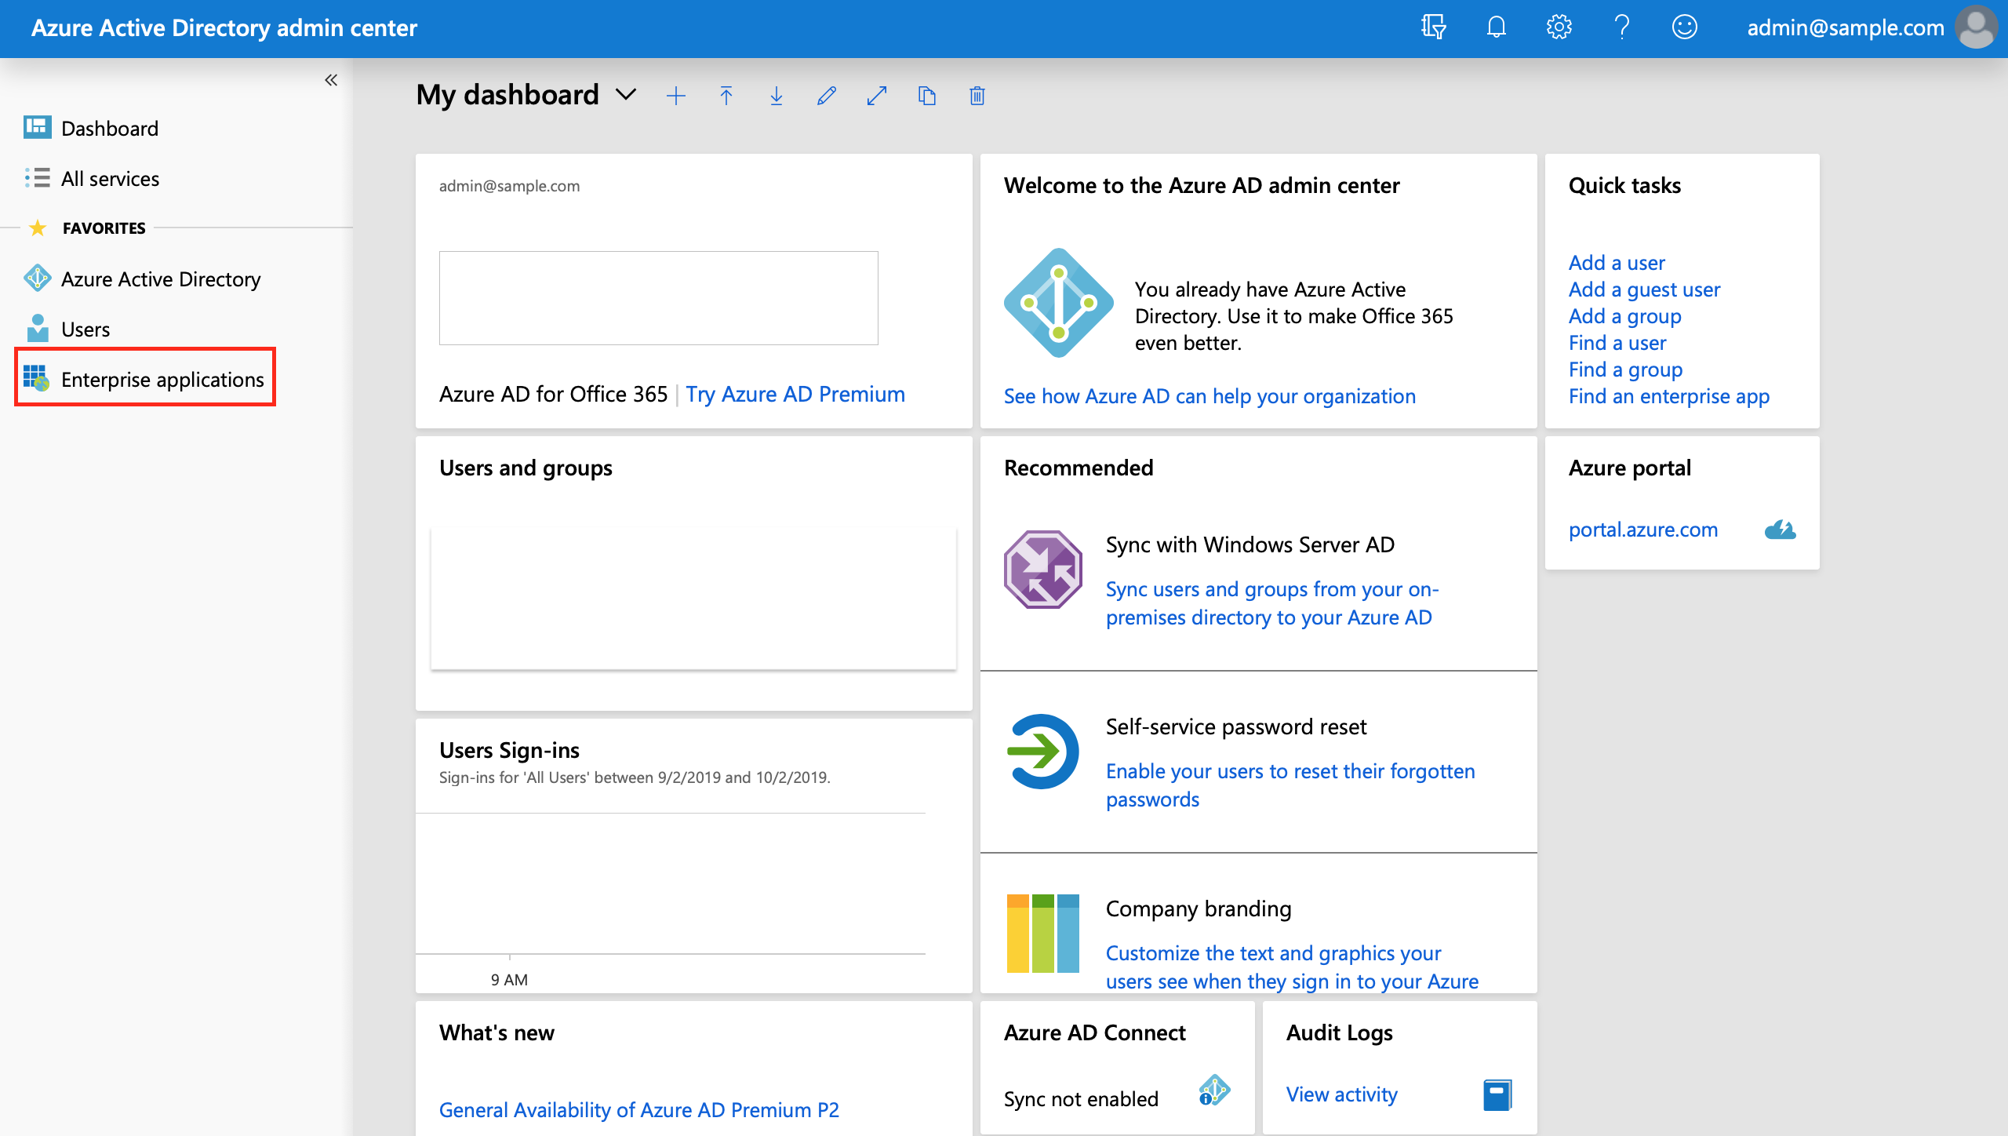Delete the dashboard with trash icon

(977, 96)
